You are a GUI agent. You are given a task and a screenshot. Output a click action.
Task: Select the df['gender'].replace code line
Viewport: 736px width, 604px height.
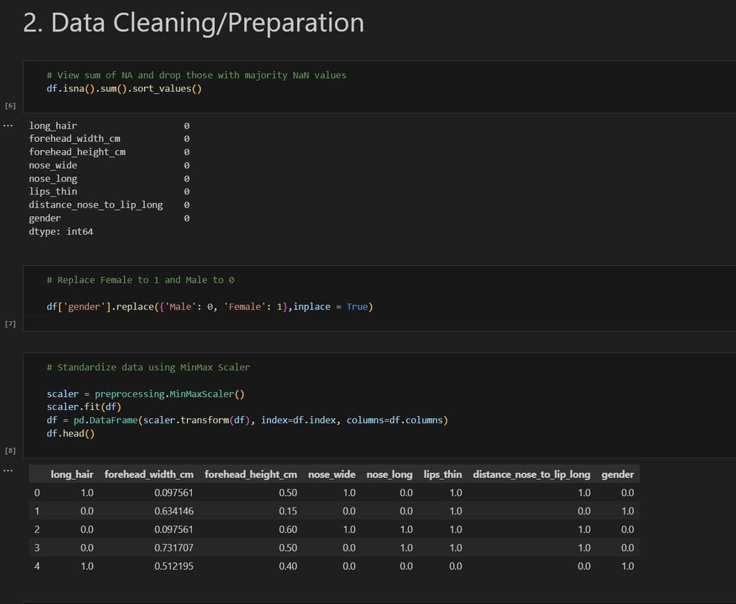point(210,307)
